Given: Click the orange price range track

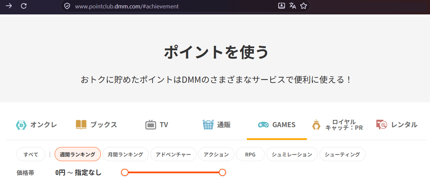Looking at the screenshot, I should [173, 173].
